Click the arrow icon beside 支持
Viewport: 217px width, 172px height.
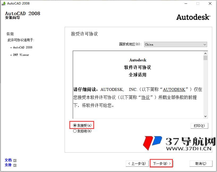click(15, 165)
